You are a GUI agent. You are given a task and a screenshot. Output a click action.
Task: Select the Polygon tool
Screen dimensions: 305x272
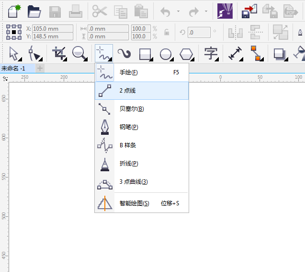(x=187, y=54)
